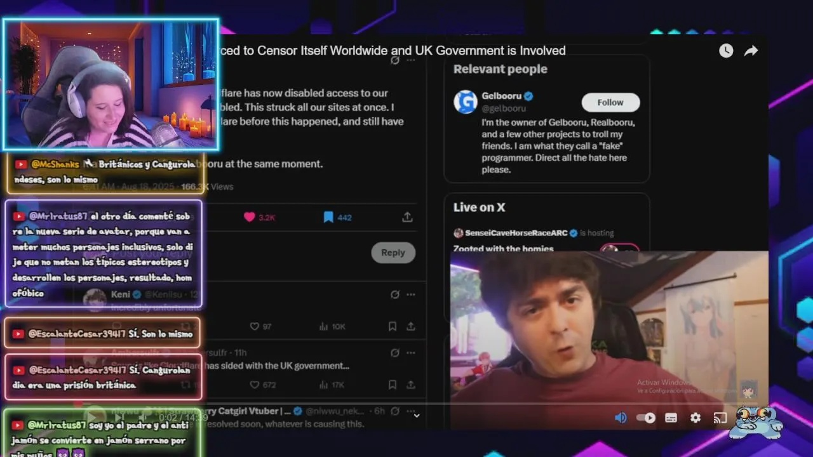Click the inset video of the man speaking
The height and width of the screenshot is (457, 813).
pyautogui.click(x=609, y=340)
